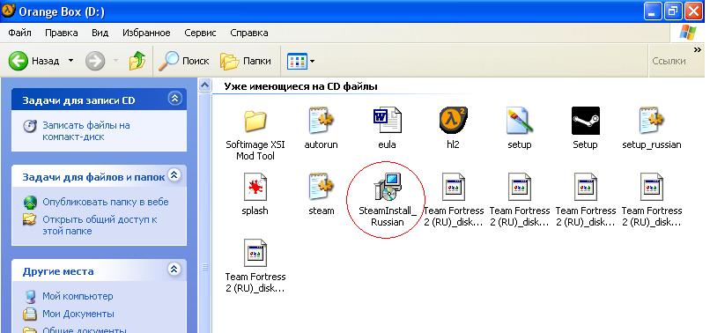Open the Справка menu
The height and width of the screenshot is (333, 710).
tap(249, 33)
